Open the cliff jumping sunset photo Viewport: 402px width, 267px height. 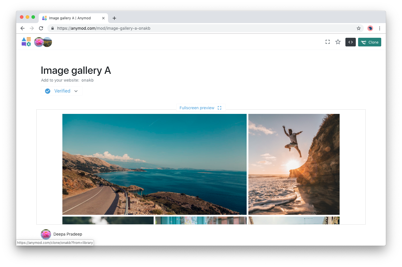coord(294,164)
